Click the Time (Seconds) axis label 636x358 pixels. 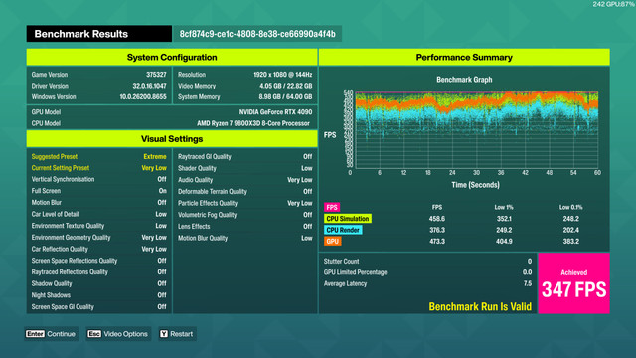coord(475,185)
